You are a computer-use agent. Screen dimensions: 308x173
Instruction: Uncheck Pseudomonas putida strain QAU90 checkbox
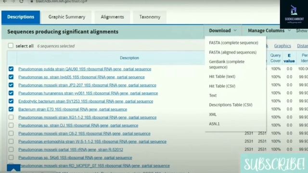click(x=11, y=69)
